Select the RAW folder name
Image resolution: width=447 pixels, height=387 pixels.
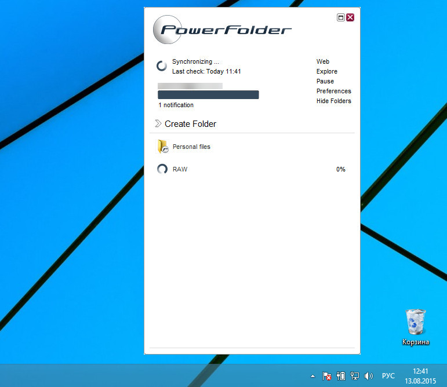(x=180, y=169)
